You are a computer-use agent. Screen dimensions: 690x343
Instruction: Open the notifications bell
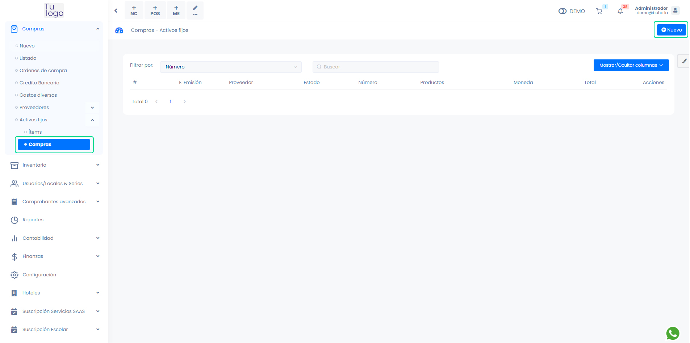tap(620, 11)
